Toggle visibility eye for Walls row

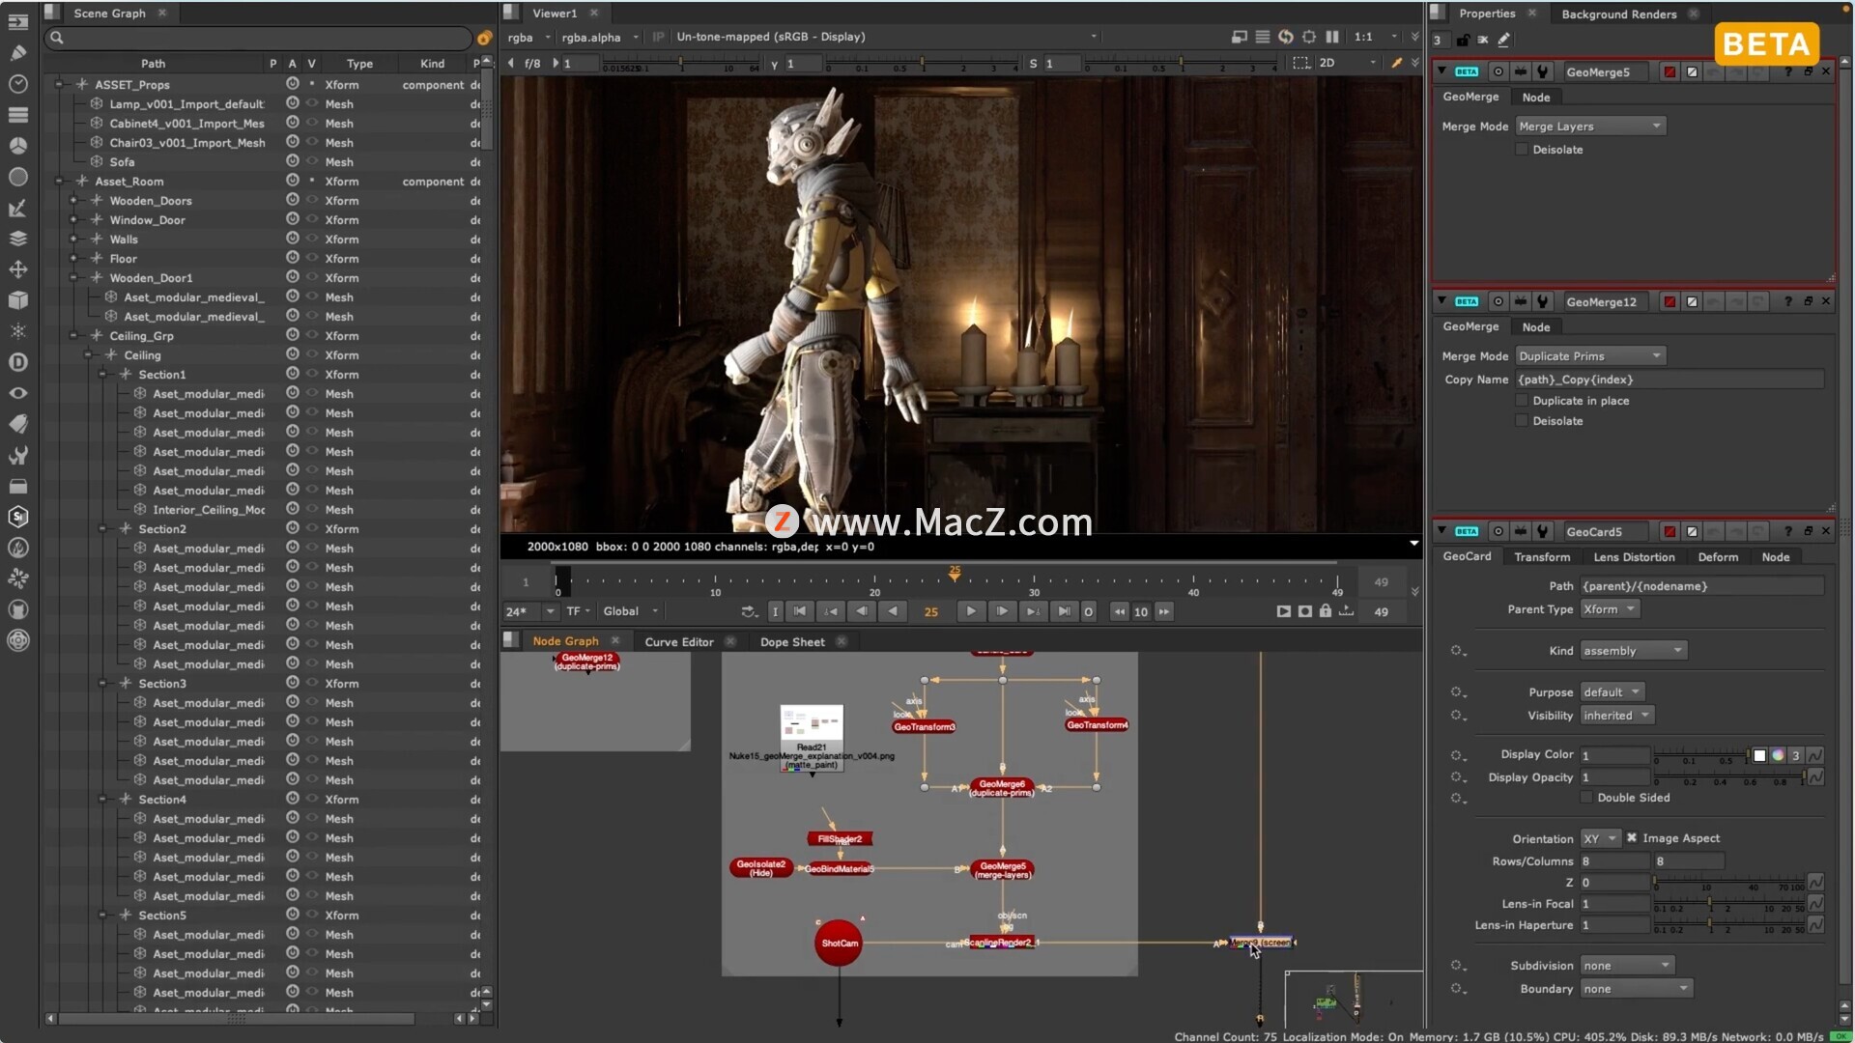[312, 239]
